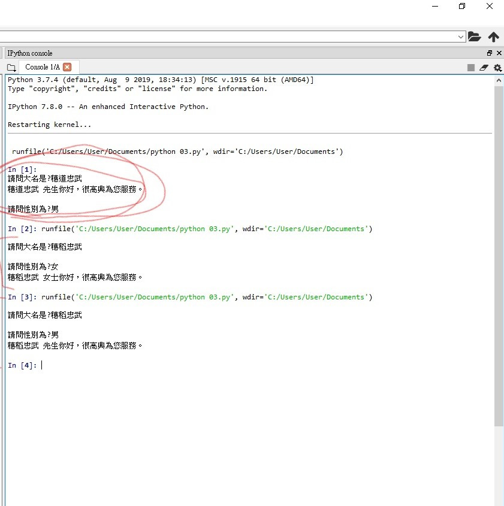Open the browse working directory folder icon
Viewport: 504px width, 506px height.
(474, 37)
